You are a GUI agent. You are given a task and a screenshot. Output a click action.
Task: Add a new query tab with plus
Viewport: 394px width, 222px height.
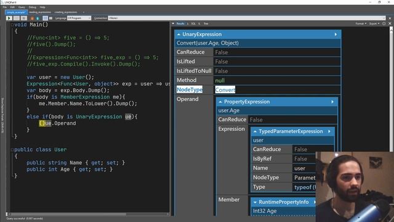tap(84, 12)
